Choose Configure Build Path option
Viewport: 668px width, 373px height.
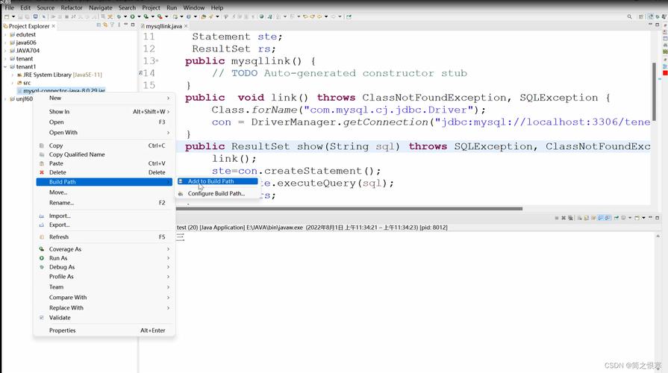click(216, 193)
